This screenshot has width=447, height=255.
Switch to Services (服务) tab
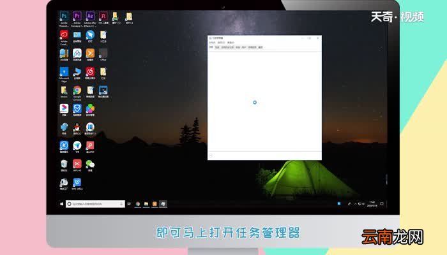point(261,47)
